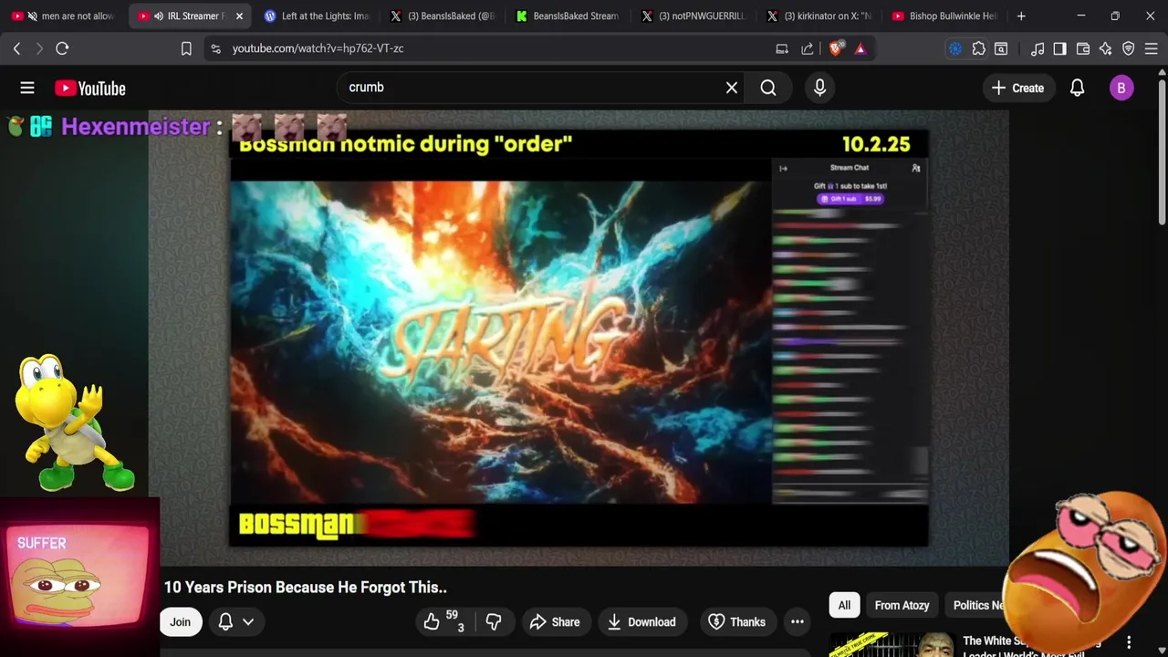Open more actions ellipsis under video
Screen dimensions: 1168x657
pos(798,622)
